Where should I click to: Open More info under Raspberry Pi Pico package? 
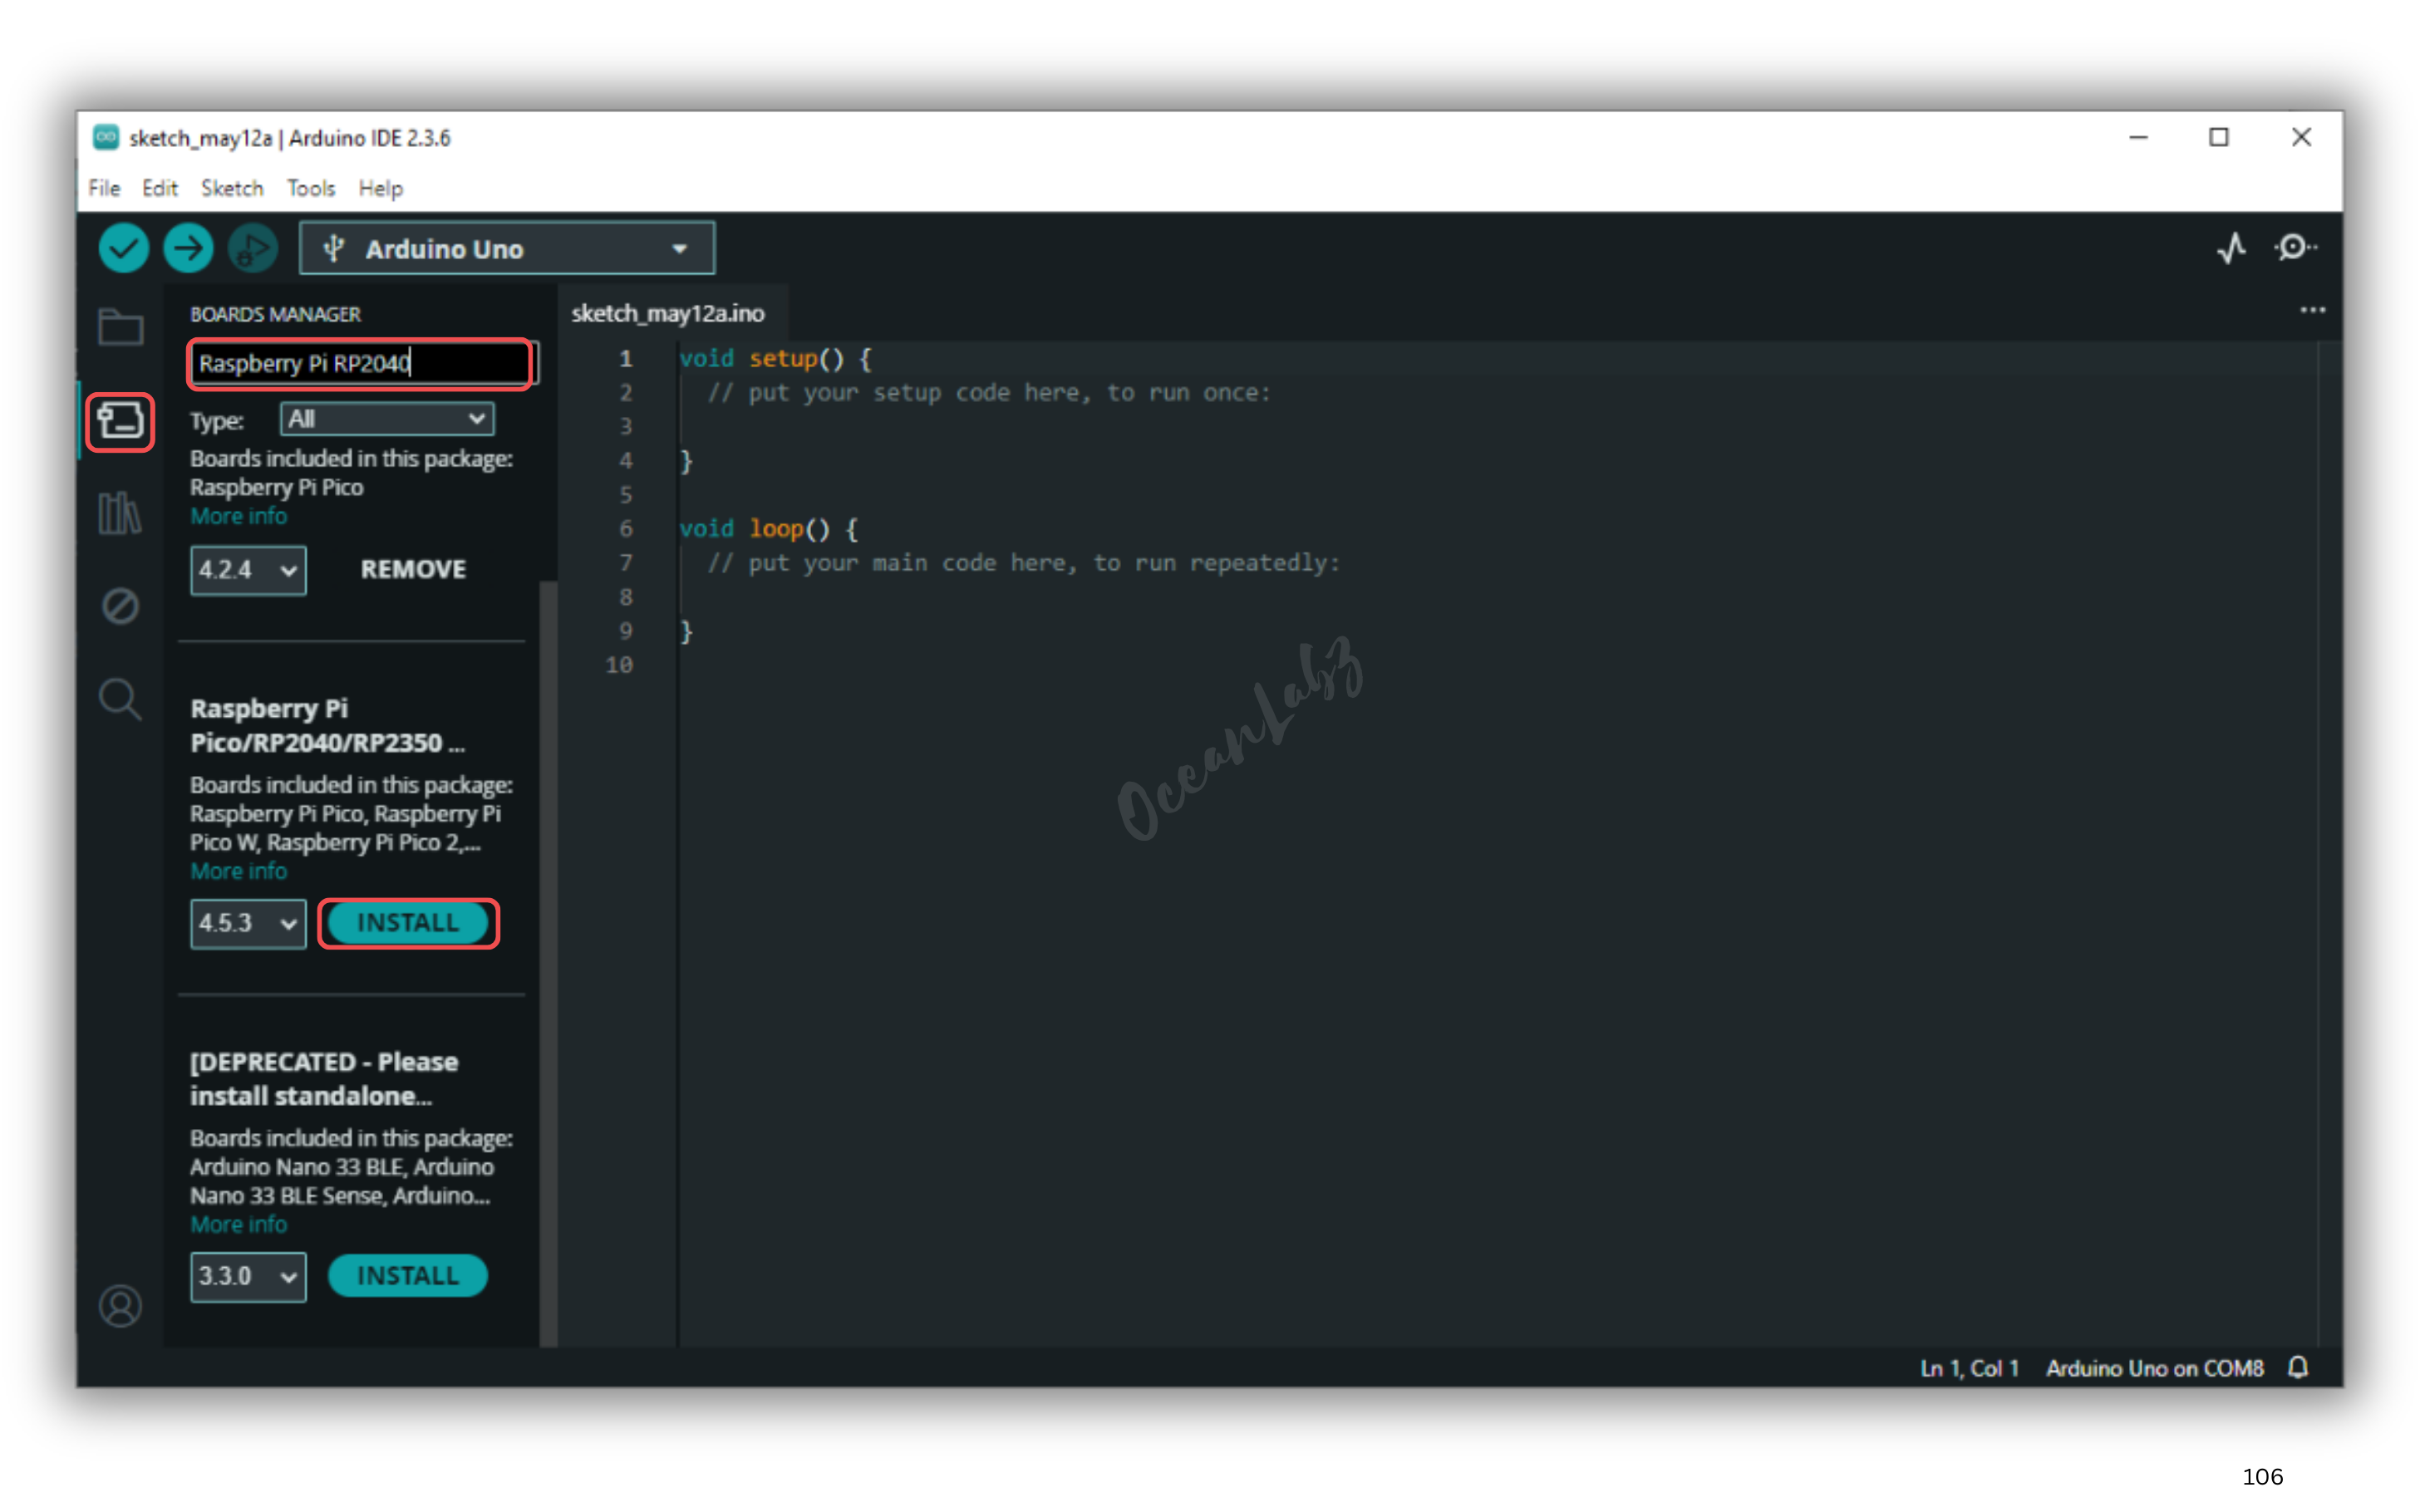[239, 516]
